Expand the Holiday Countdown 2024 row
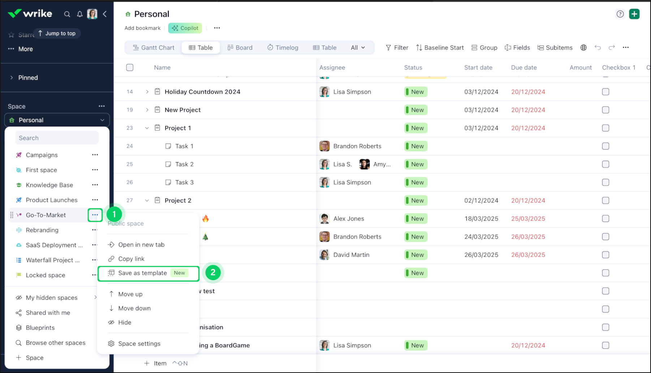This screenshot has width=651, height=373. [147, 92]
